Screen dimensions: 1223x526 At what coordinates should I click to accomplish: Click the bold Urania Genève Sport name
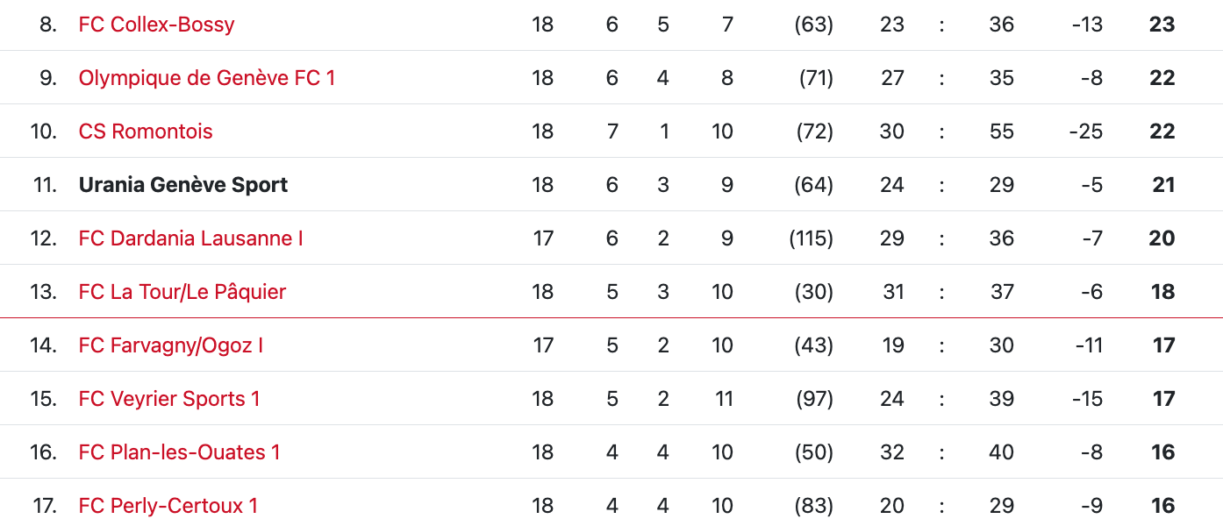click(182, 185)
